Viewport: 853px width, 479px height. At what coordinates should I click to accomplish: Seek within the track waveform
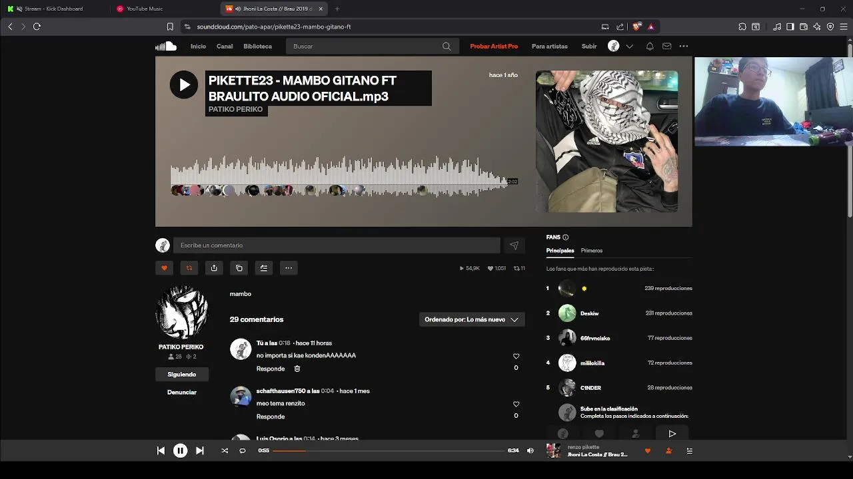(341, 176)
